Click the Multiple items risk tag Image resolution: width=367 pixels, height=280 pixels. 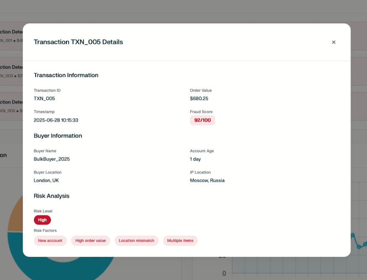tap(180, 240)
